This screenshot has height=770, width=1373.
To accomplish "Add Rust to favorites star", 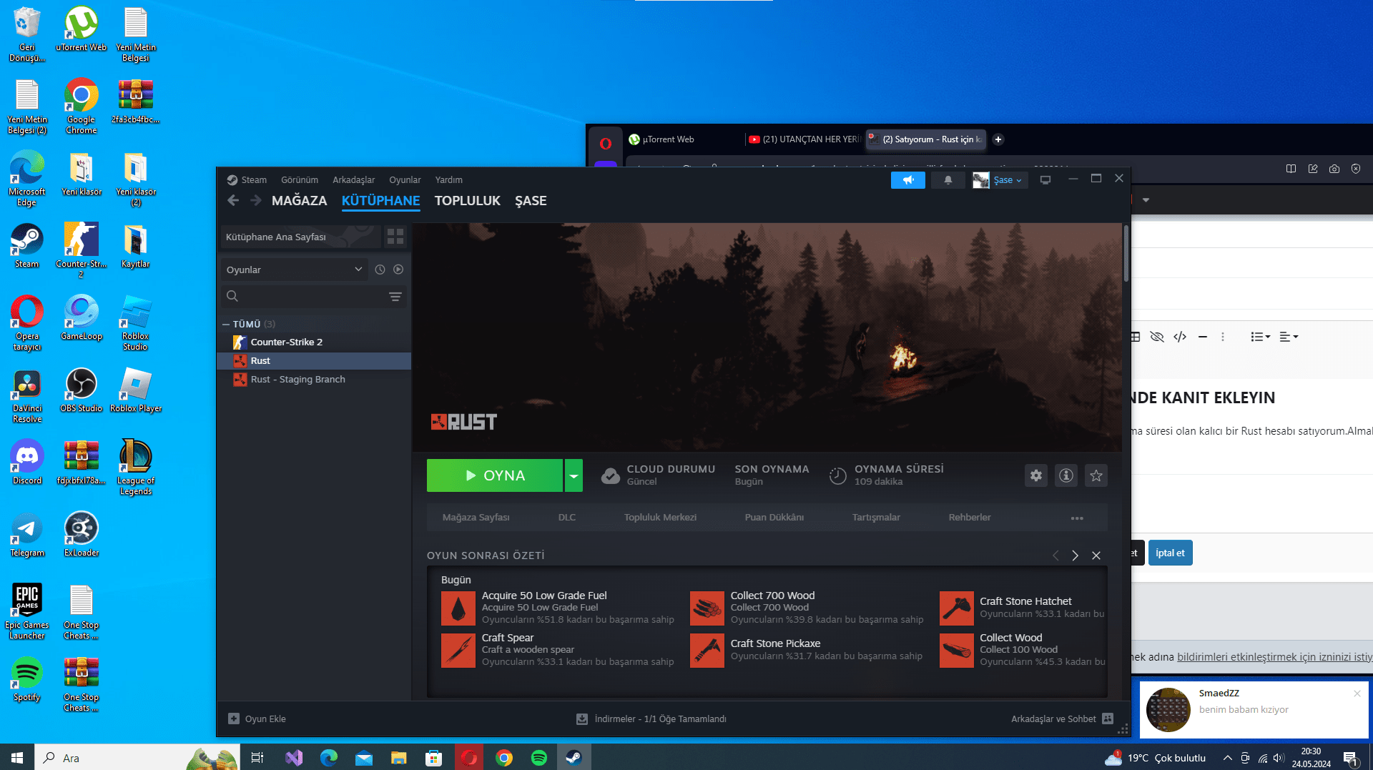I will (1096, 475).
